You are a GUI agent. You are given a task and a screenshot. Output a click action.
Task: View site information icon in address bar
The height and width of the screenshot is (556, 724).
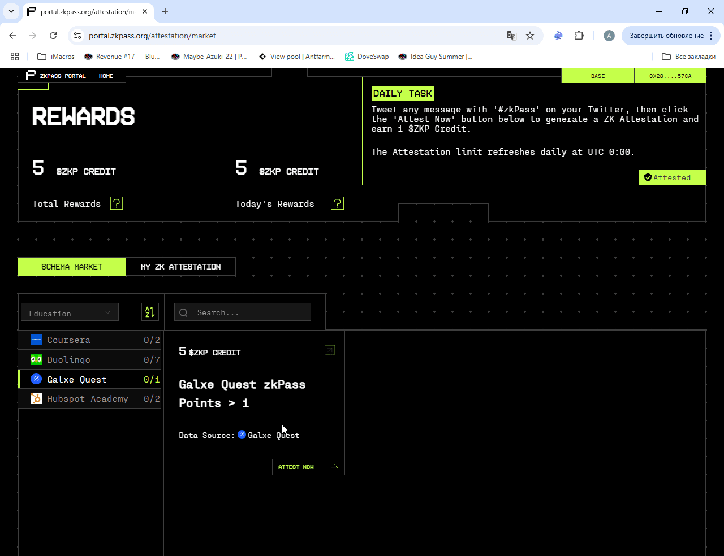click(77, 36)
